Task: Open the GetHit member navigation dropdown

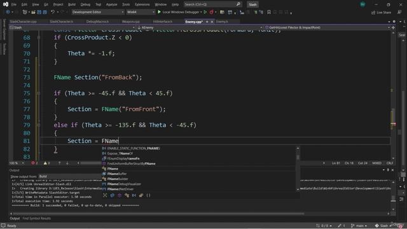Action: coord(327,27)
